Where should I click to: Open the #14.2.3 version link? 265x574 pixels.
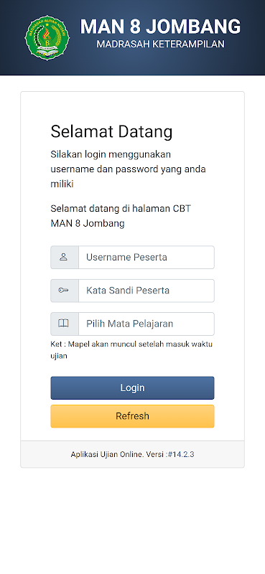tap(181, 455)
